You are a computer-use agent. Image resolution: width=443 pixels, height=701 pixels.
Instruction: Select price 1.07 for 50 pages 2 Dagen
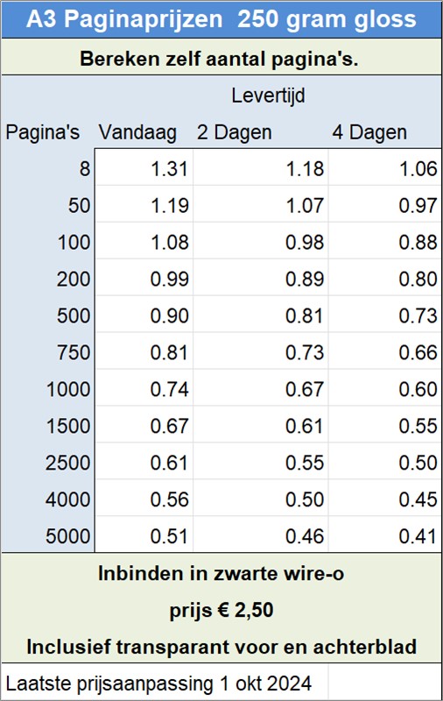[261, 206]
